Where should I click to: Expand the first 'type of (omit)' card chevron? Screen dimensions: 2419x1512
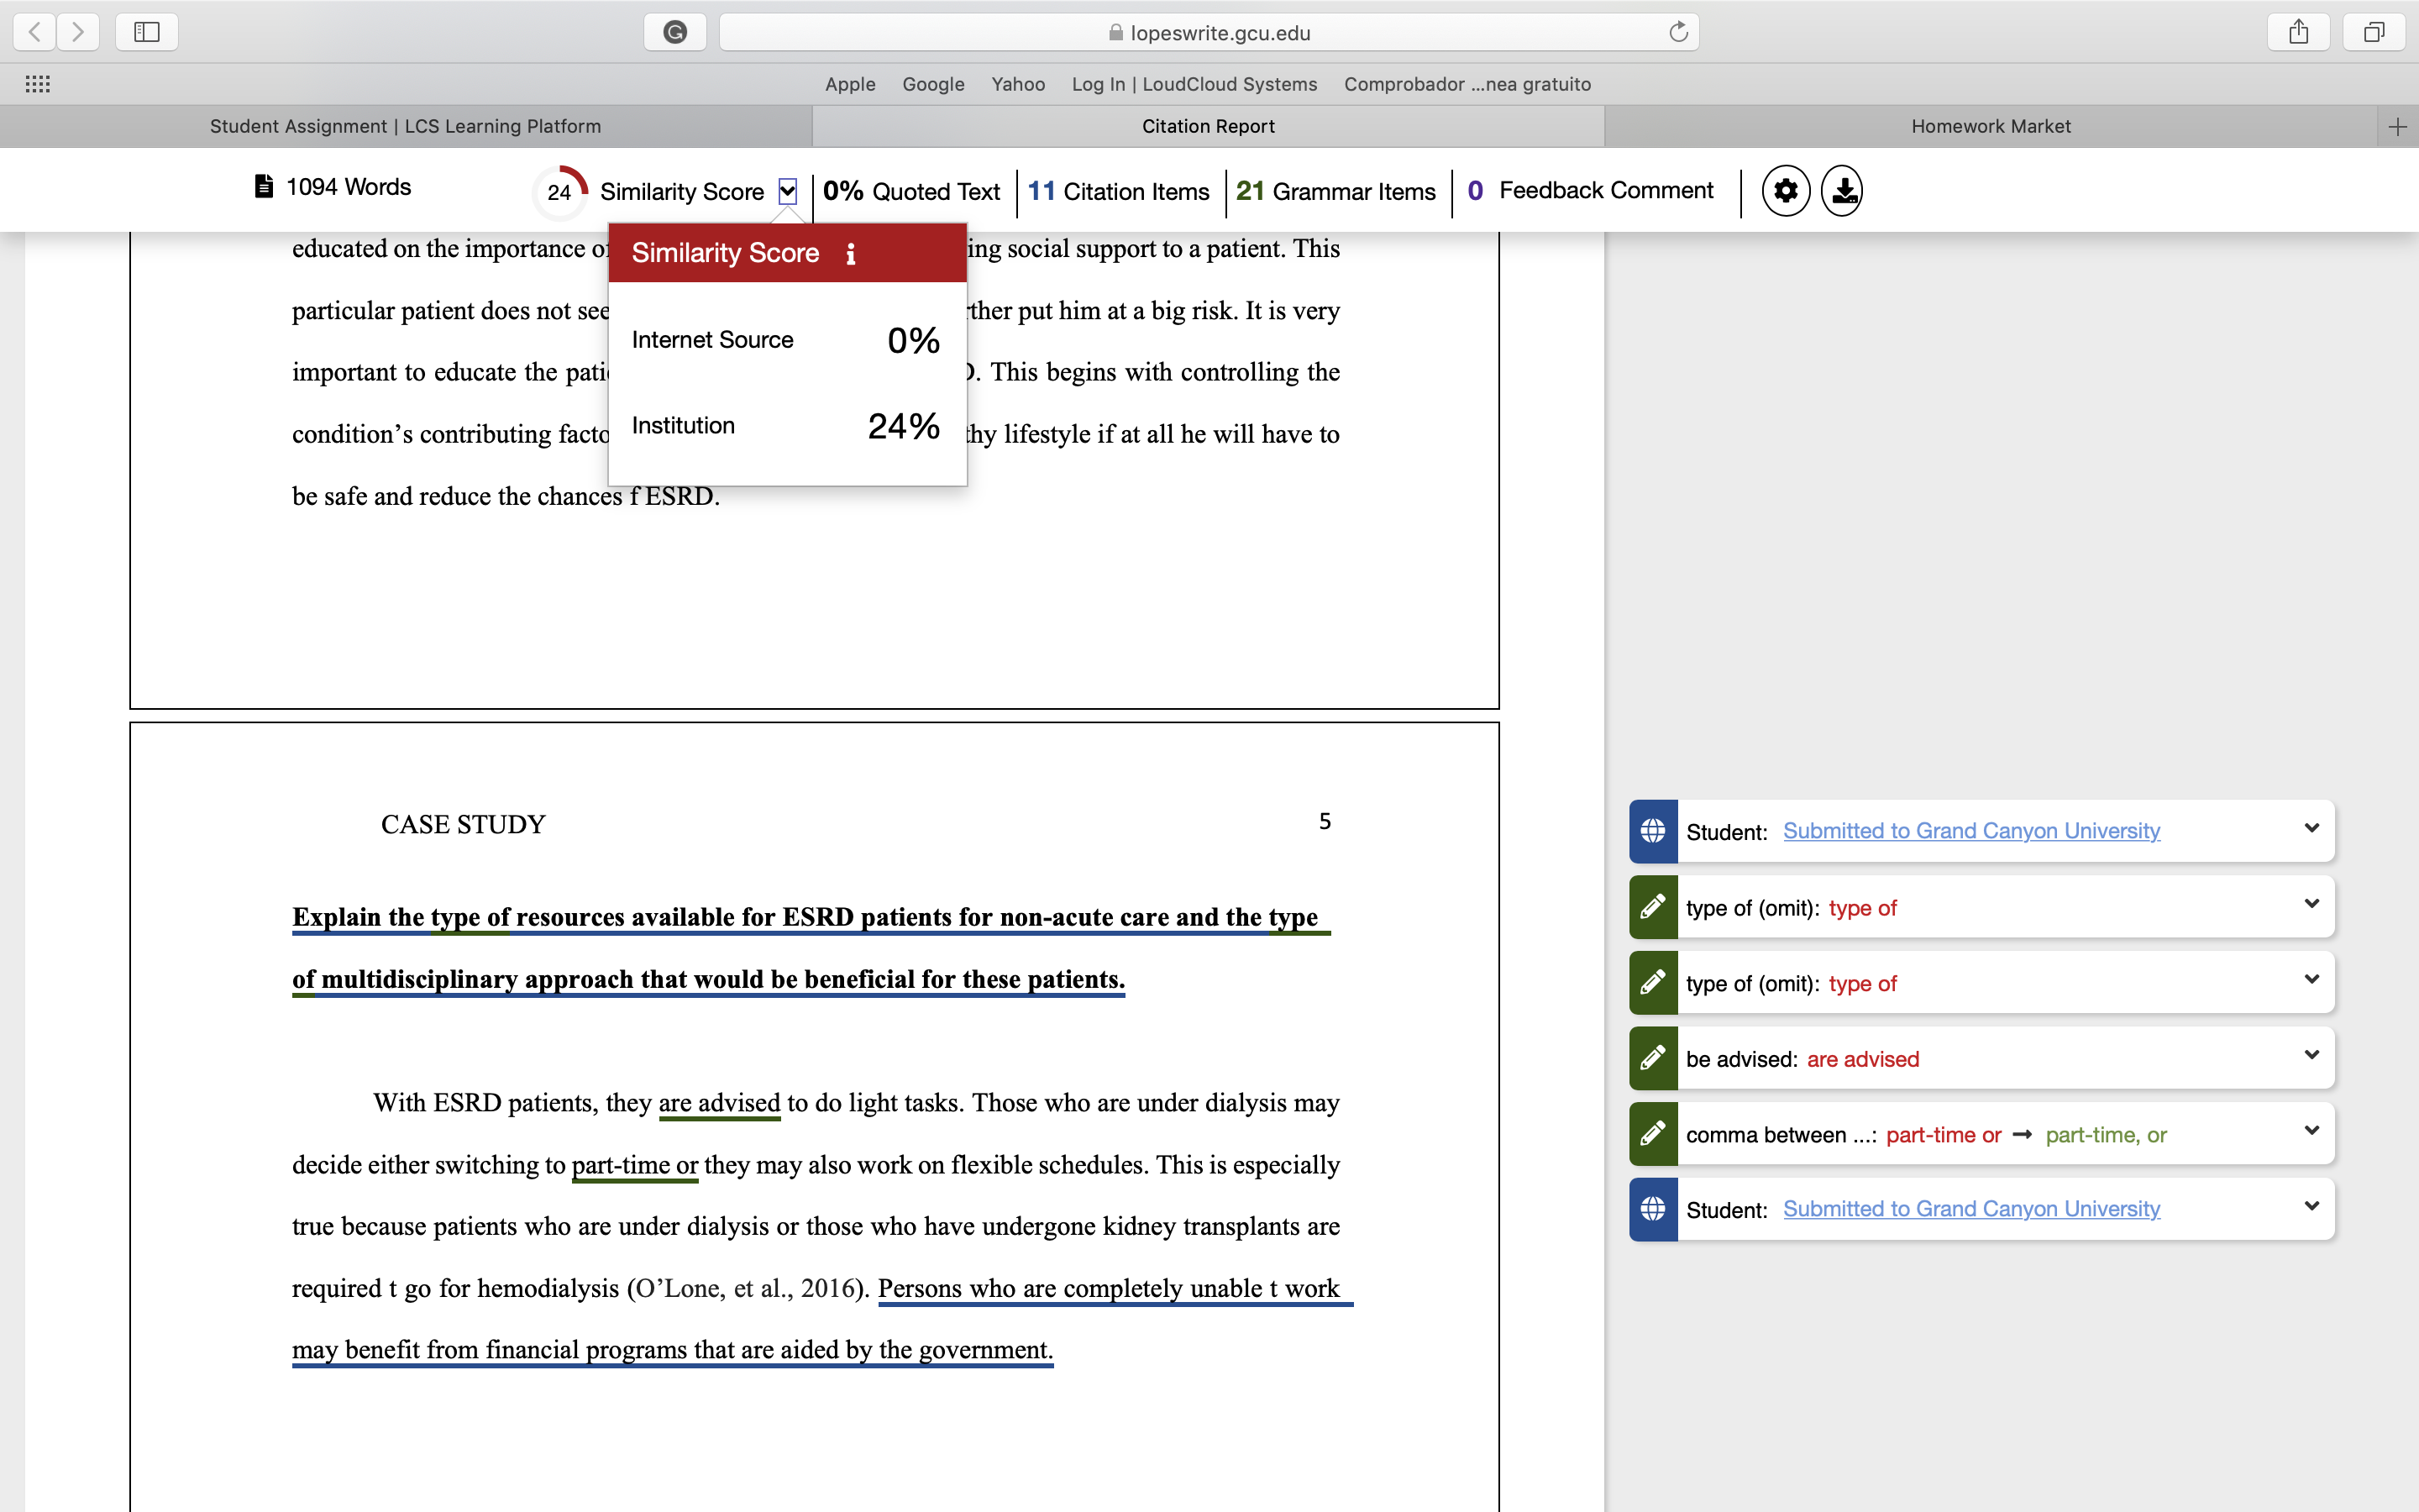coord(2311,904)
